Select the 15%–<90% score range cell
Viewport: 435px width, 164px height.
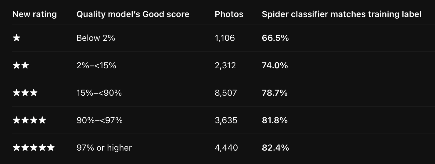(x=99, y=93)
